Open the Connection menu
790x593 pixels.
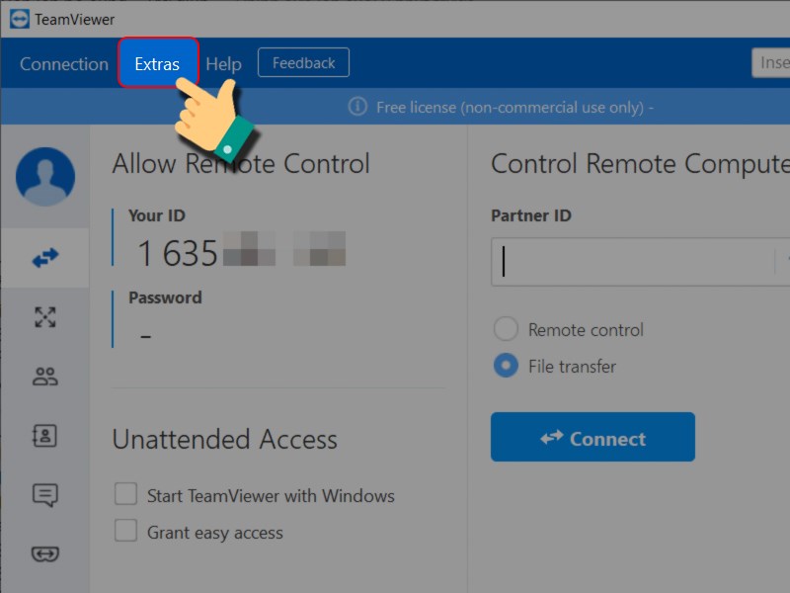click(63, 63)
